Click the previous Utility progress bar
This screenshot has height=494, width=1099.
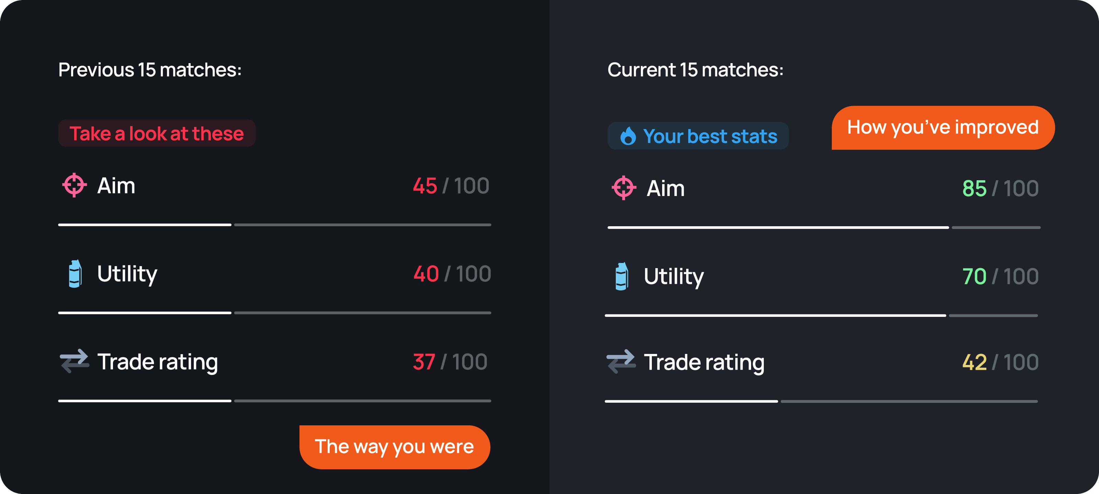(274, 313)
